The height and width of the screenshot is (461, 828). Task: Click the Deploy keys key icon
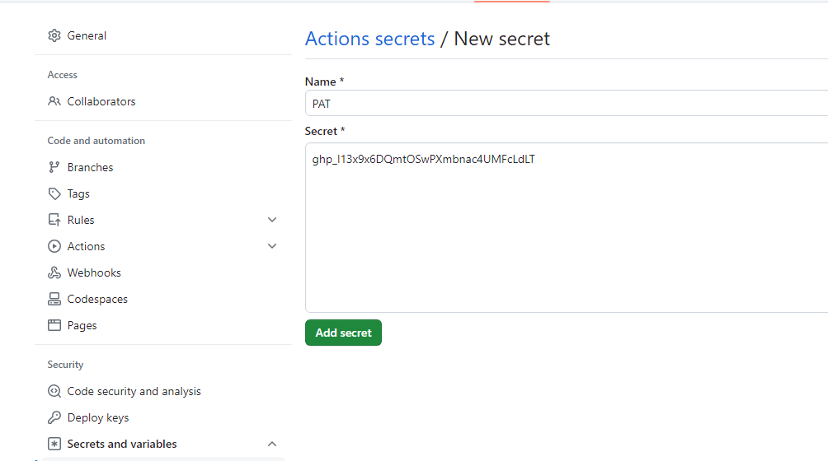[x=54, y=417]
